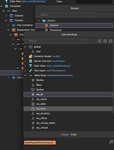The height and width of the screenshot is (150, 114).
Task: Click the Routes folder icon
Action: [44, 21]
